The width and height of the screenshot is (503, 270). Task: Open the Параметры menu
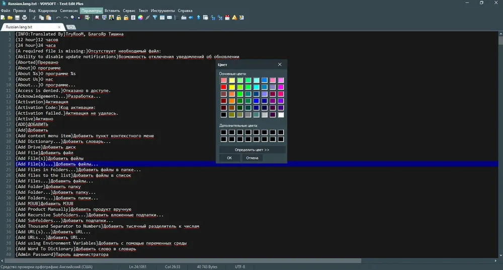(x=92, y=11)
